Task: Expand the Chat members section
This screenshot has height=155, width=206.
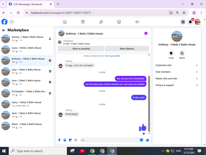Action: 177,72
